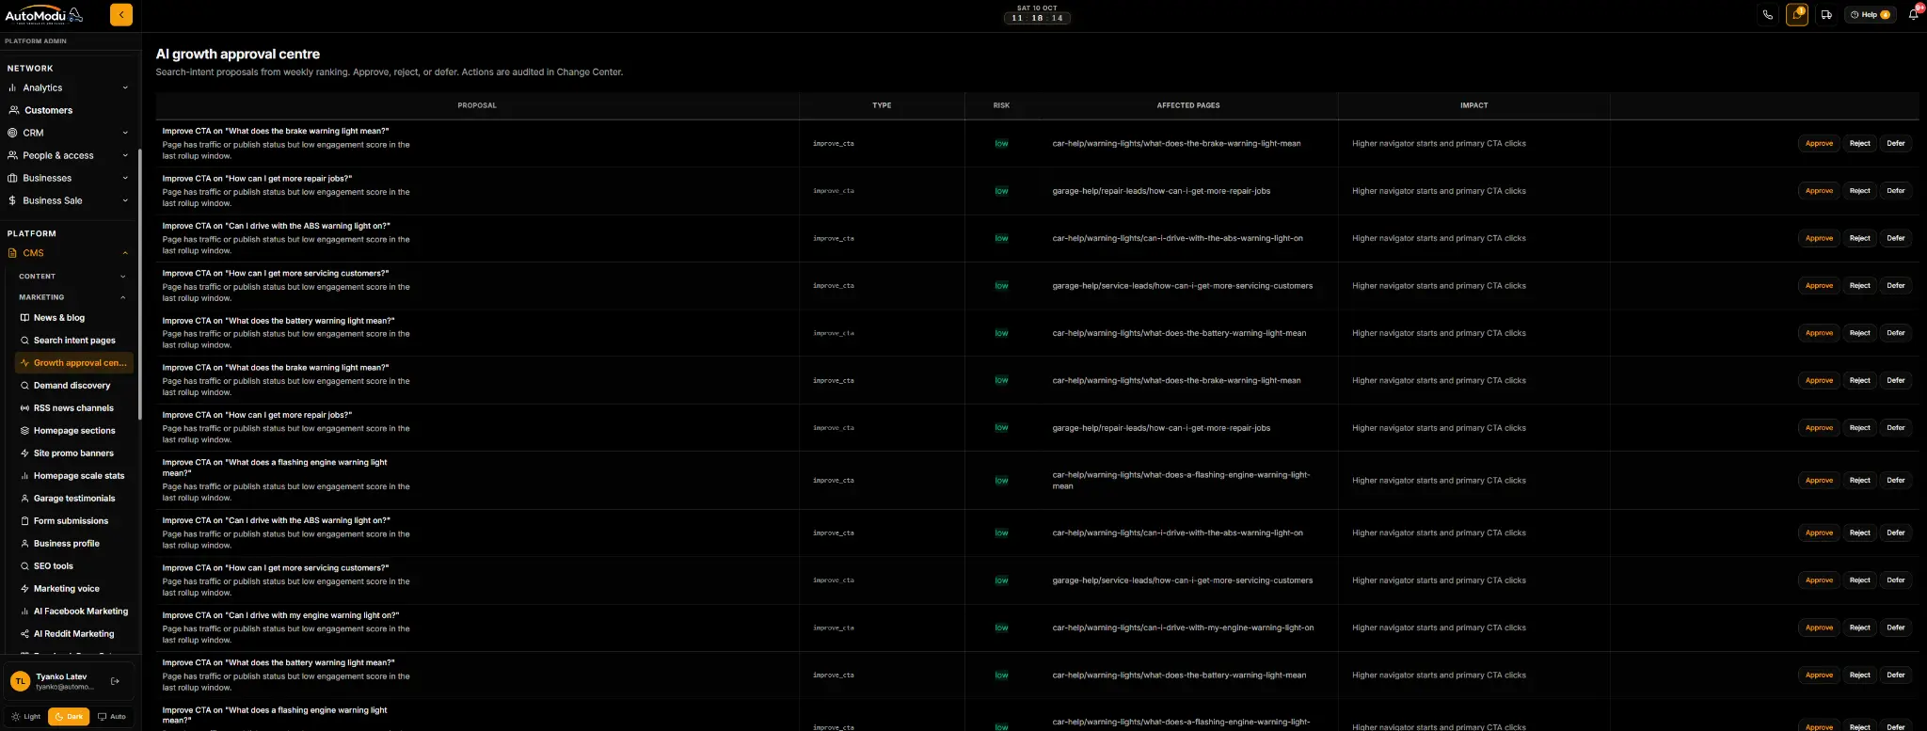Open the Help button in header

1869,15
